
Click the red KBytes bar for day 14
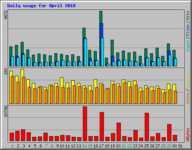tap(85, 124)
